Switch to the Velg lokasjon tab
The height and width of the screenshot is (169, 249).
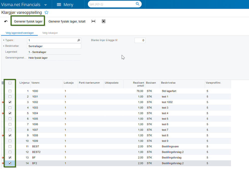point(50,33)
